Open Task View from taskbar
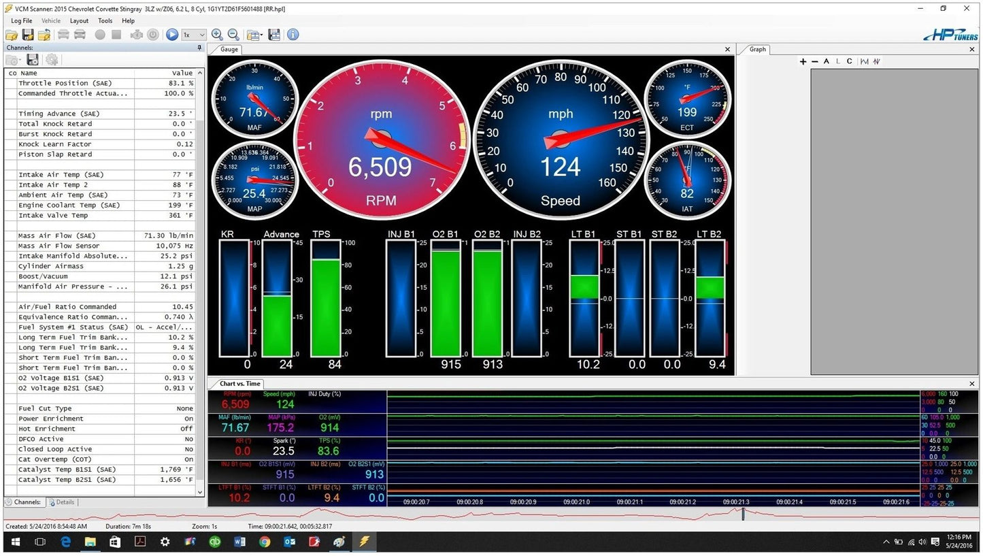 [x=40, y=542]
